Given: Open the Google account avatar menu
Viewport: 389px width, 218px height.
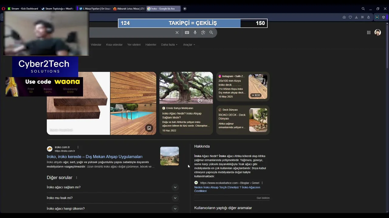Looking at the screenshot, I should pos(377,32).
